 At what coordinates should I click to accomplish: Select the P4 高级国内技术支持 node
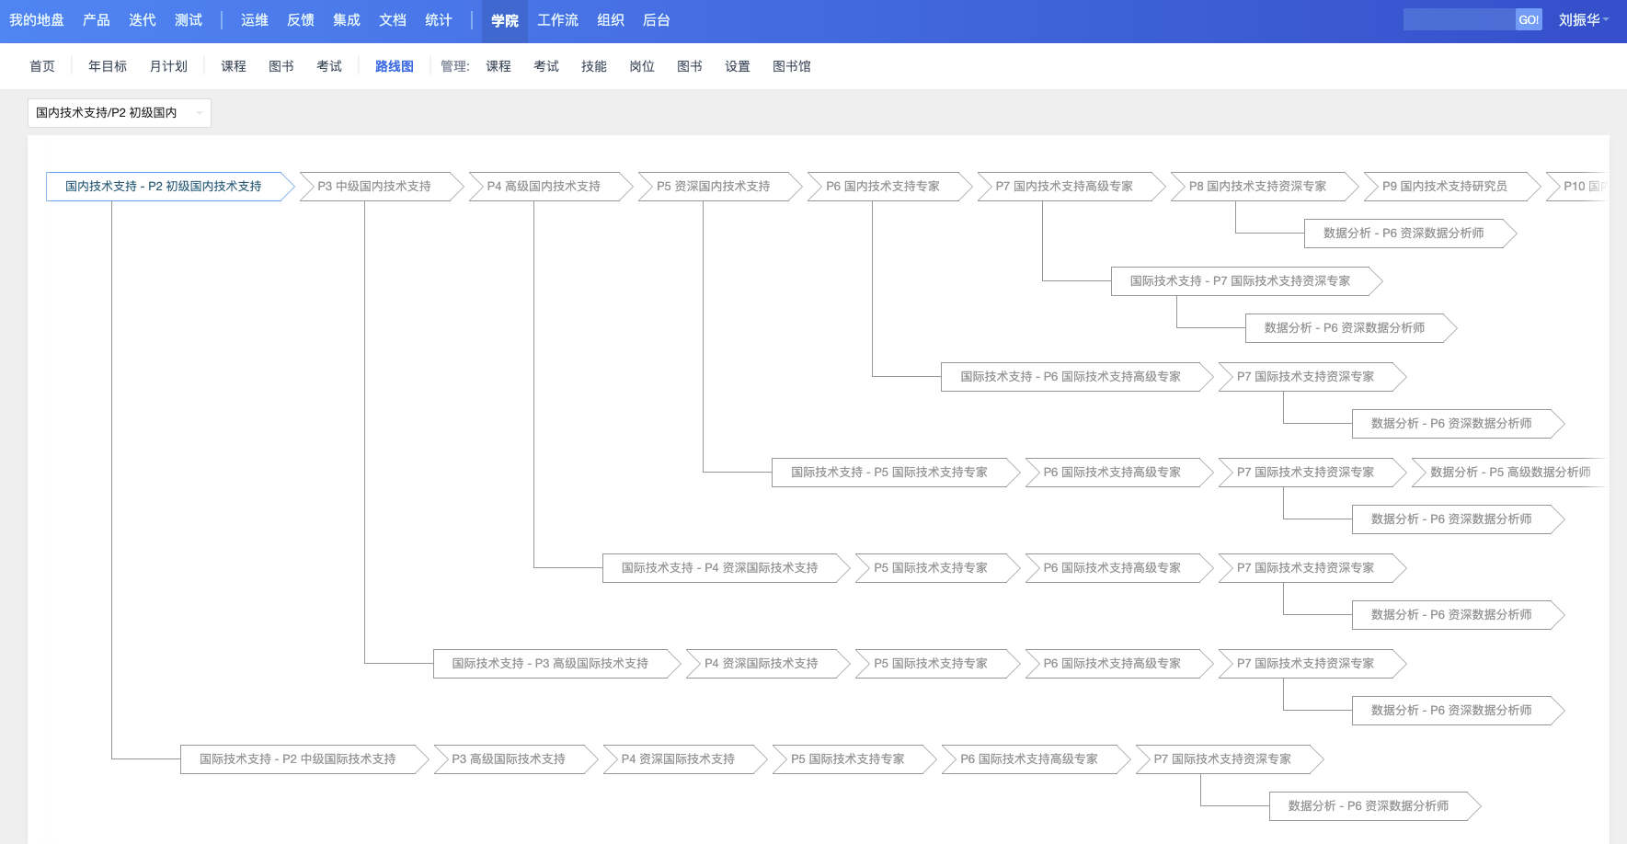[x=551, y=187]
